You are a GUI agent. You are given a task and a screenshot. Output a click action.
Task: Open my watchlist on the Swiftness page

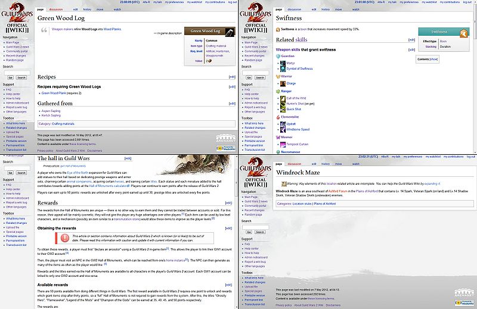tap(429, 2)
